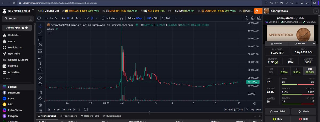The height and width of the screenshot is (122, 320).
Task: Open the Bubblemaps tab
Action: [111, 116]
